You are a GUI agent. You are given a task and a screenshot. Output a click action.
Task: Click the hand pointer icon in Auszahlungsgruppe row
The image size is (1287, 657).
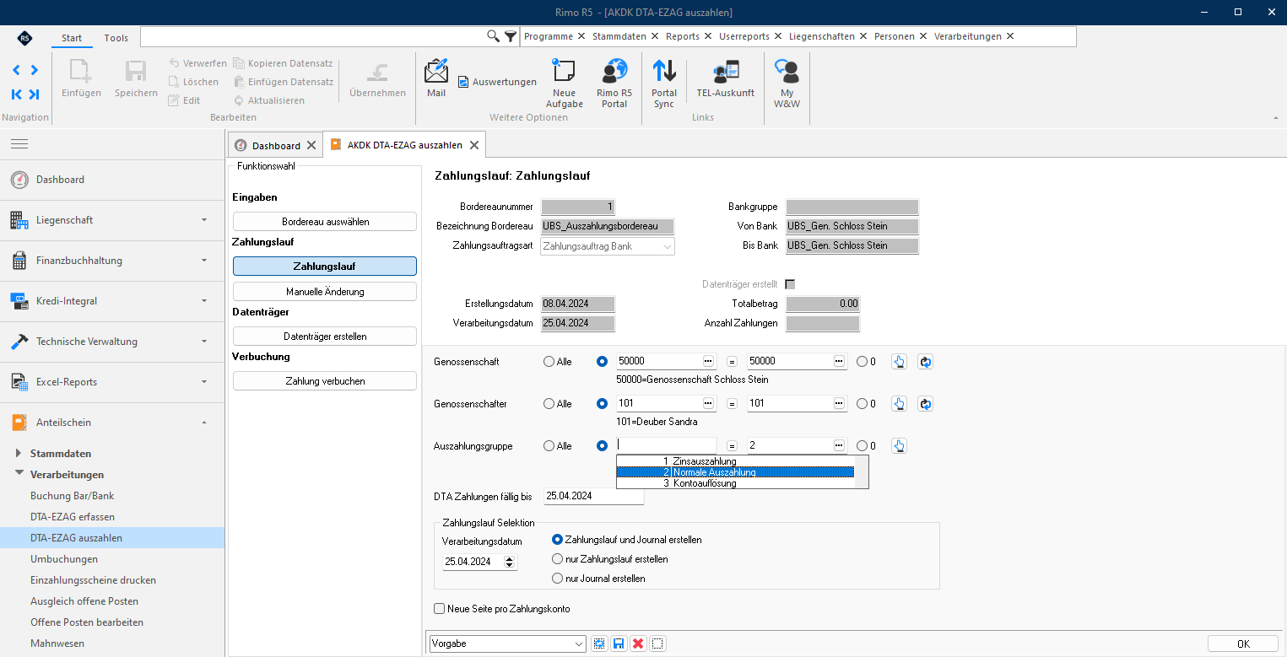tap(900, 446)
